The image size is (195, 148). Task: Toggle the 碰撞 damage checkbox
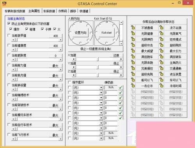point(27,29)
